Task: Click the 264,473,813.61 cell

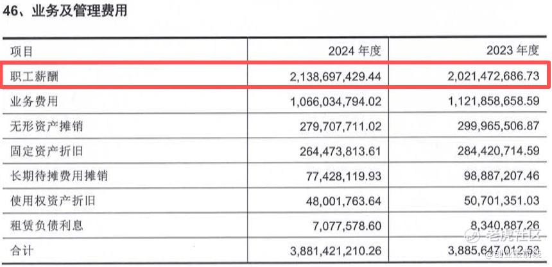Action: click(340, 150)
